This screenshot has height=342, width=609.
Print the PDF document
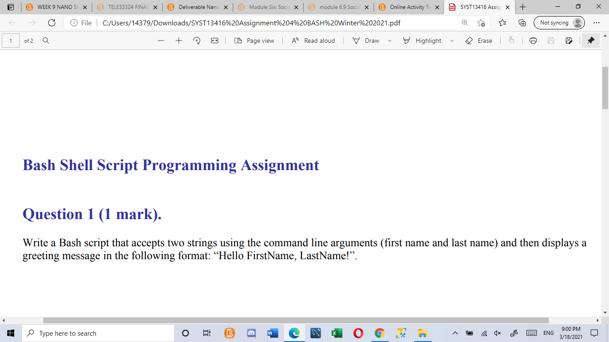533,41
